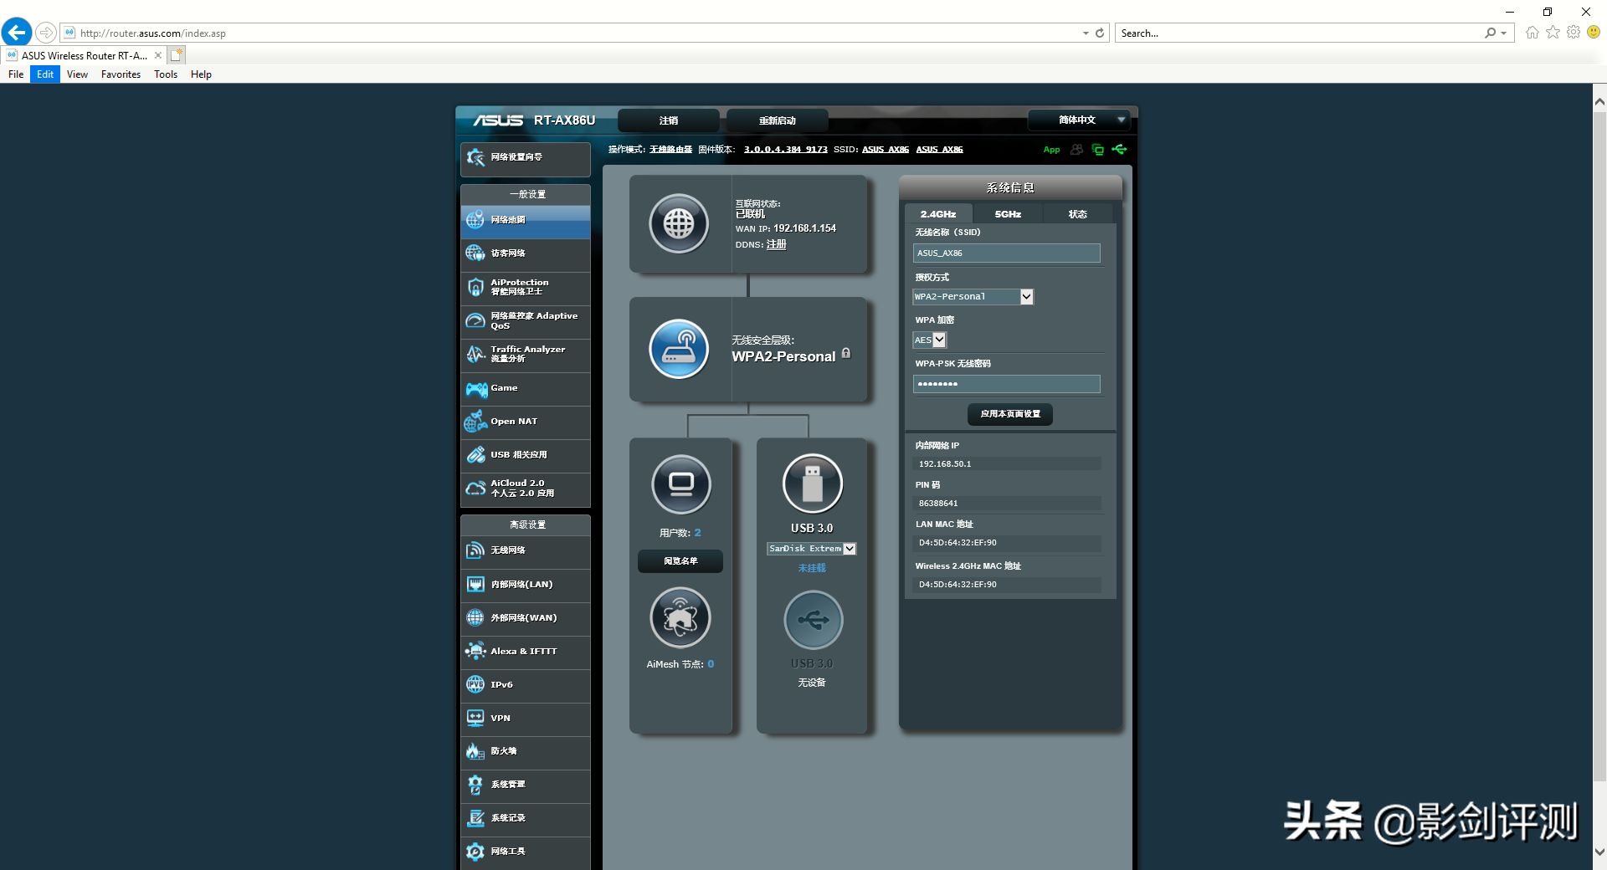The height and width of the screenshot is (870, 1607).
Task: Open the View menu
Action: (77, 74)
